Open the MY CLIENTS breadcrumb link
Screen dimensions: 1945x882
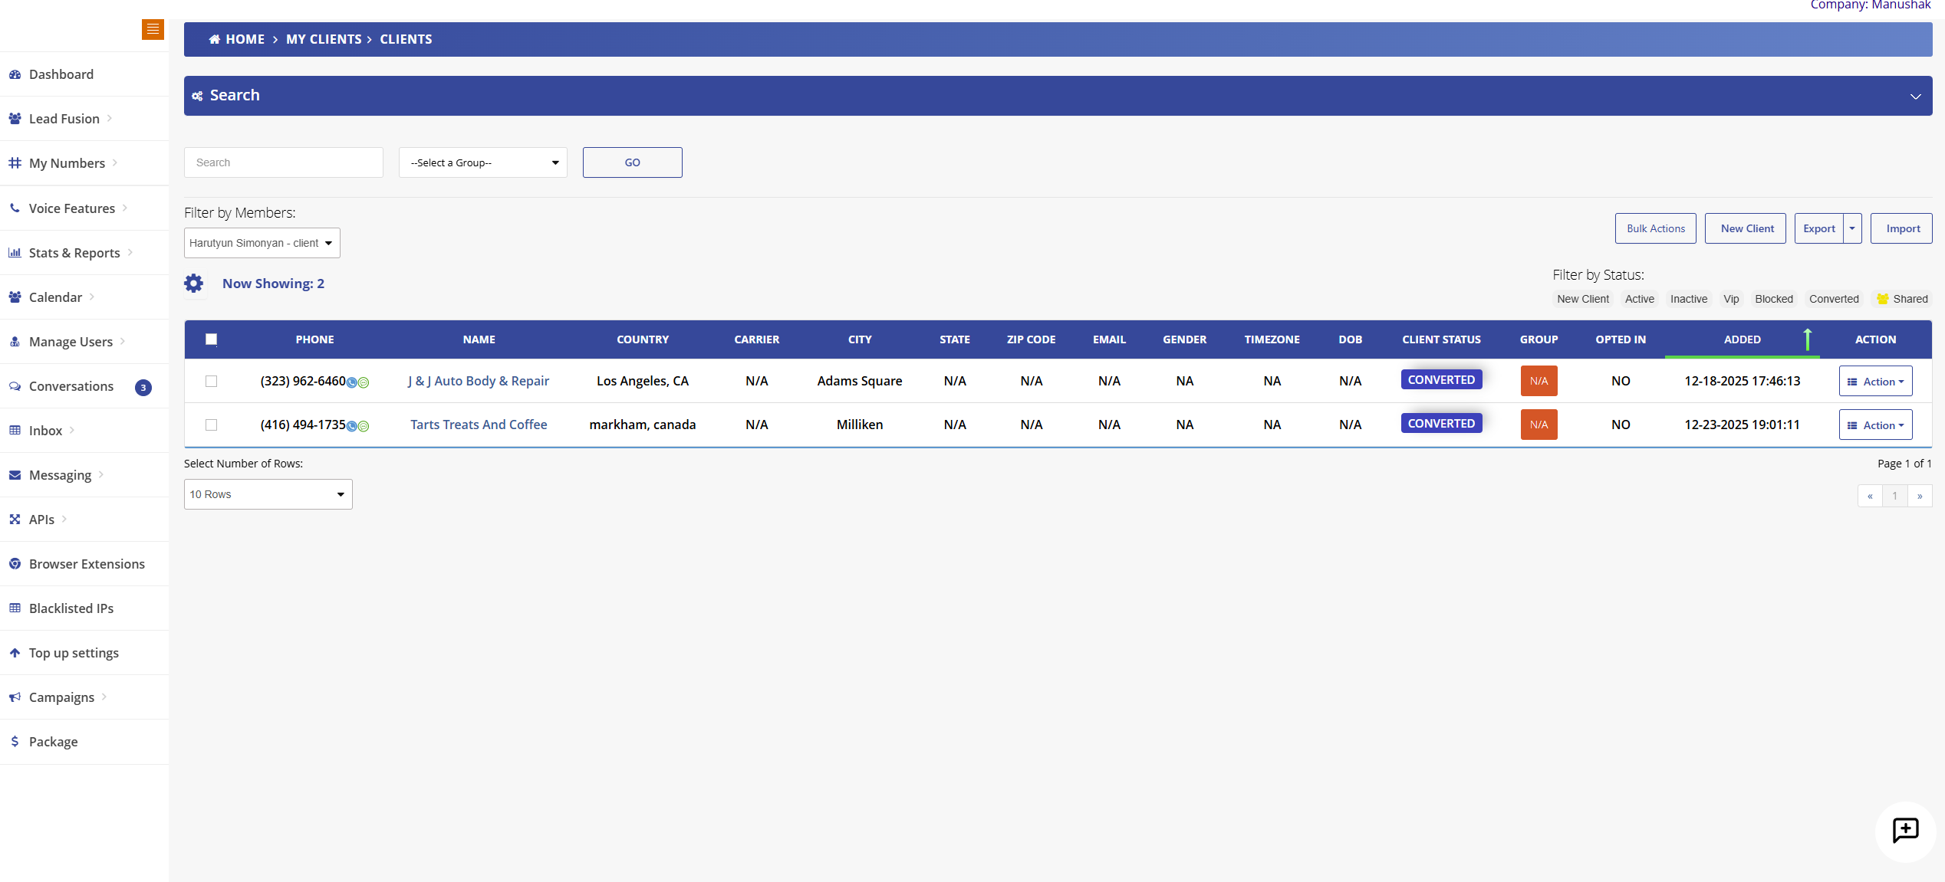(x=324, y=38)
